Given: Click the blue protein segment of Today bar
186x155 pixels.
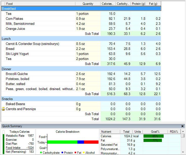Looking at the screenshot, I should coord(81,142).
